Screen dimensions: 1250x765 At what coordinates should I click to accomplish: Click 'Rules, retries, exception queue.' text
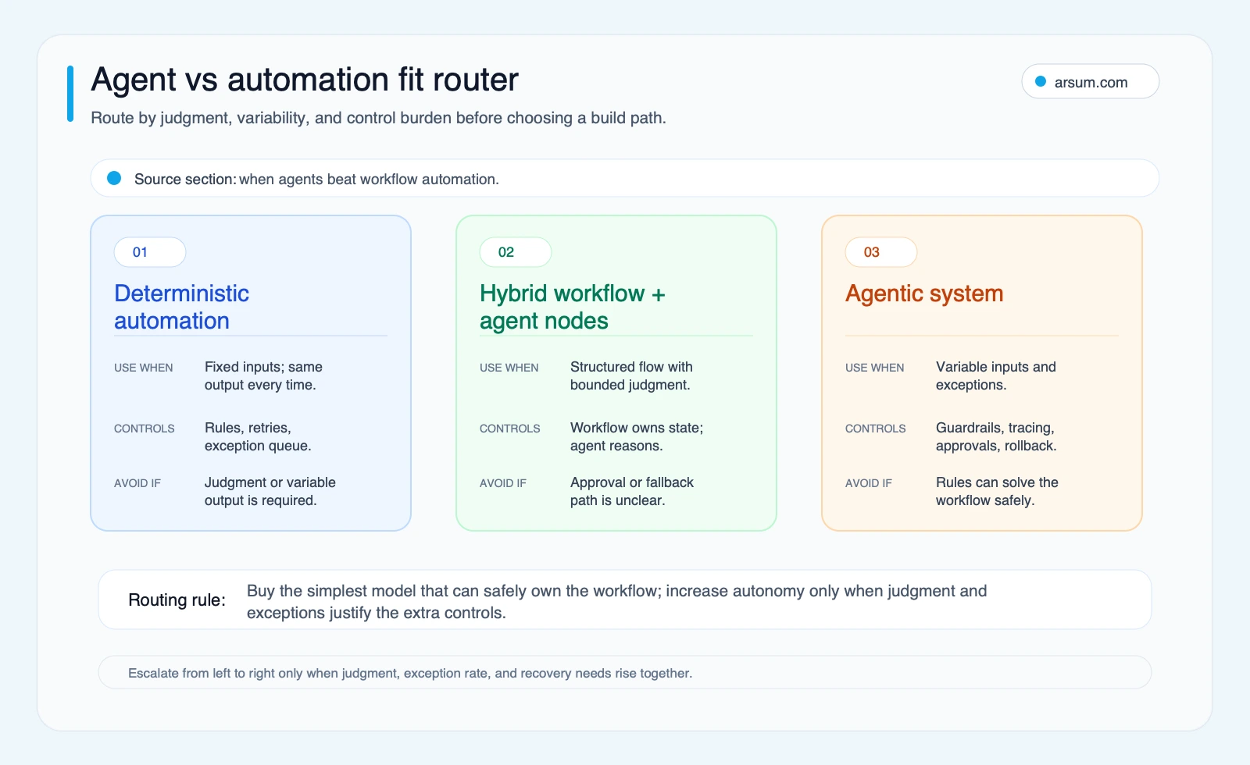click(258, 436)
